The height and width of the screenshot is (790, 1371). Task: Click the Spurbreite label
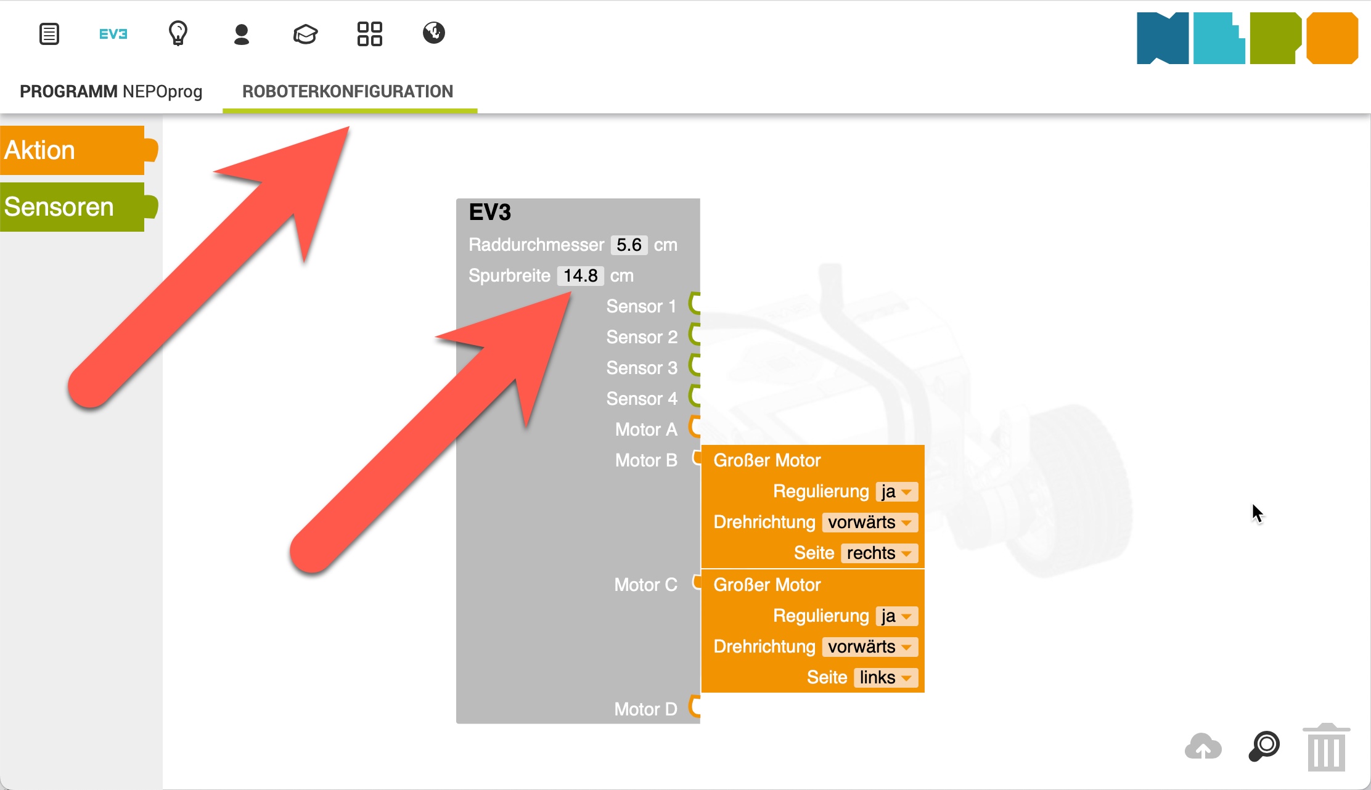click(x=509, y=275)
